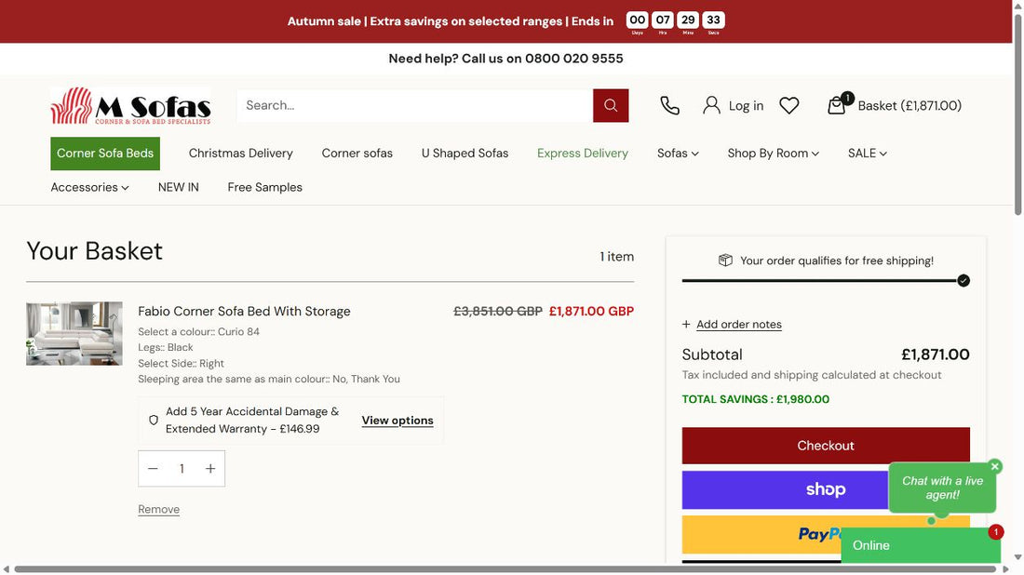Open the Online chat widget
This screenshot has width=1024, height=575.
[x=921, y=545]
